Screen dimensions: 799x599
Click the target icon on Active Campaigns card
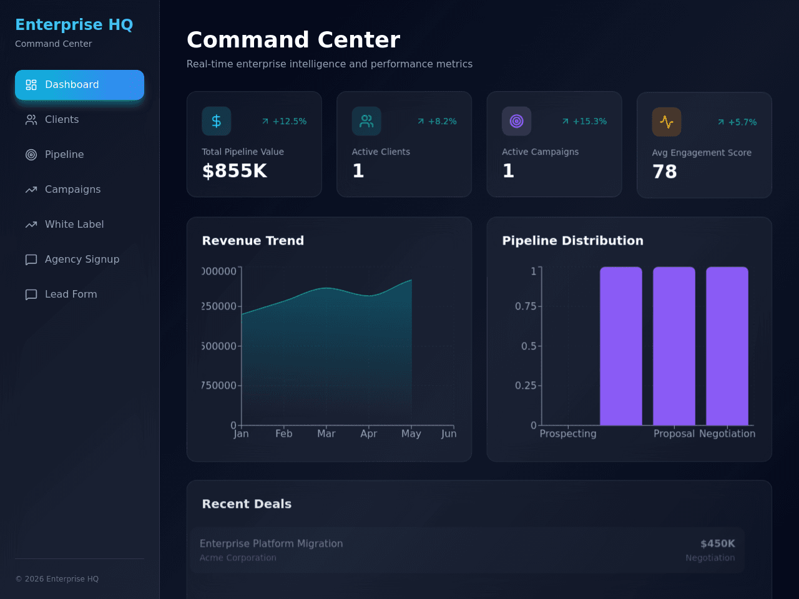pyautogui.click(x=517, y=121)
